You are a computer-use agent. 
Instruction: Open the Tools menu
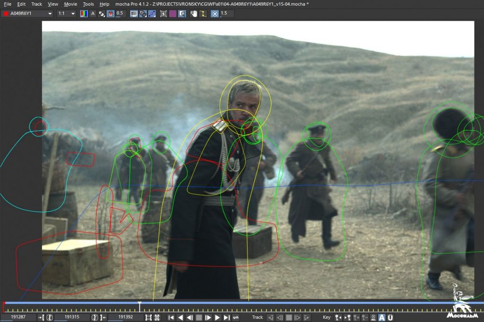point(88,4)
